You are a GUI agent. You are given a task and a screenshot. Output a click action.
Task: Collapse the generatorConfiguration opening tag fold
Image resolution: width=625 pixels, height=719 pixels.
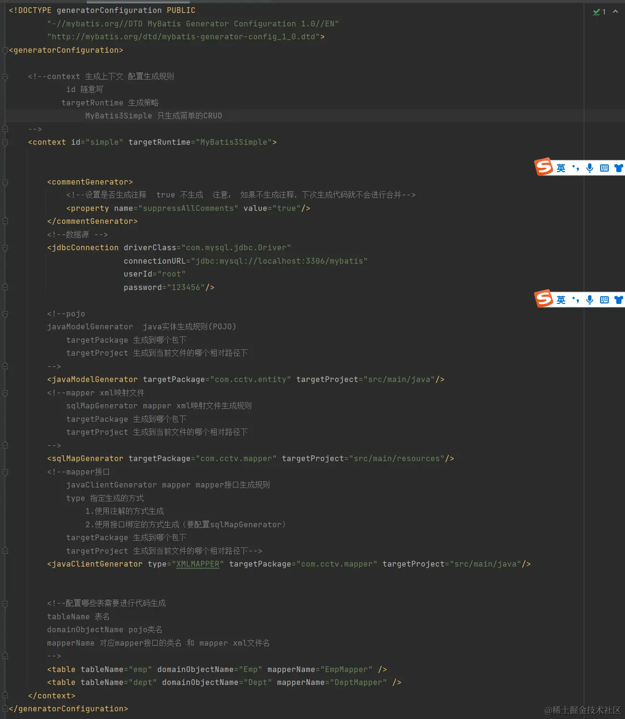click(x=5, y=50)
